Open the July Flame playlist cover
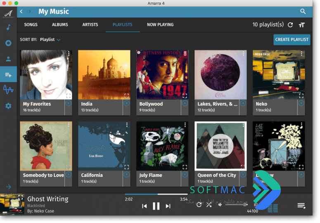Image resolution: width=320 pixels, height=223 pixels. click(x=162, y=146)
